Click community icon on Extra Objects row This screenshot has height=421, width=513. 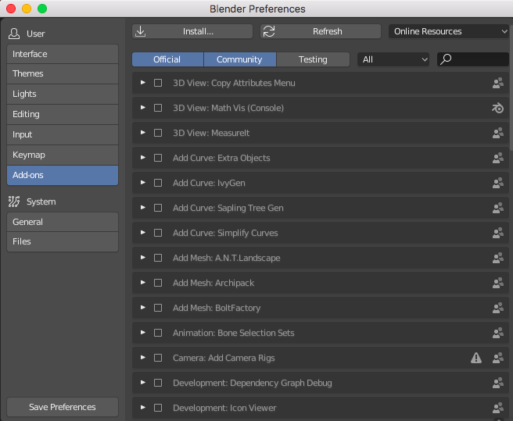click(x=498, y=158)
